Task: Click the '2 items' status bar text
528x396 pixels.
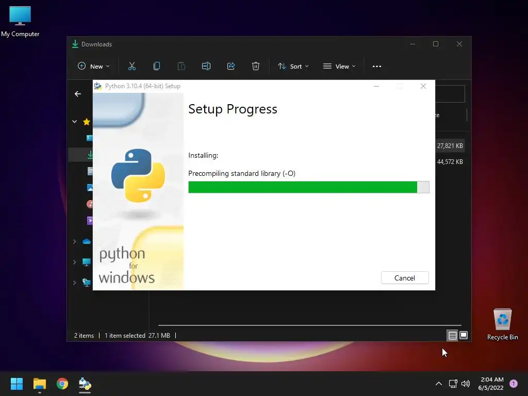Action: click(x=84, y=336)
